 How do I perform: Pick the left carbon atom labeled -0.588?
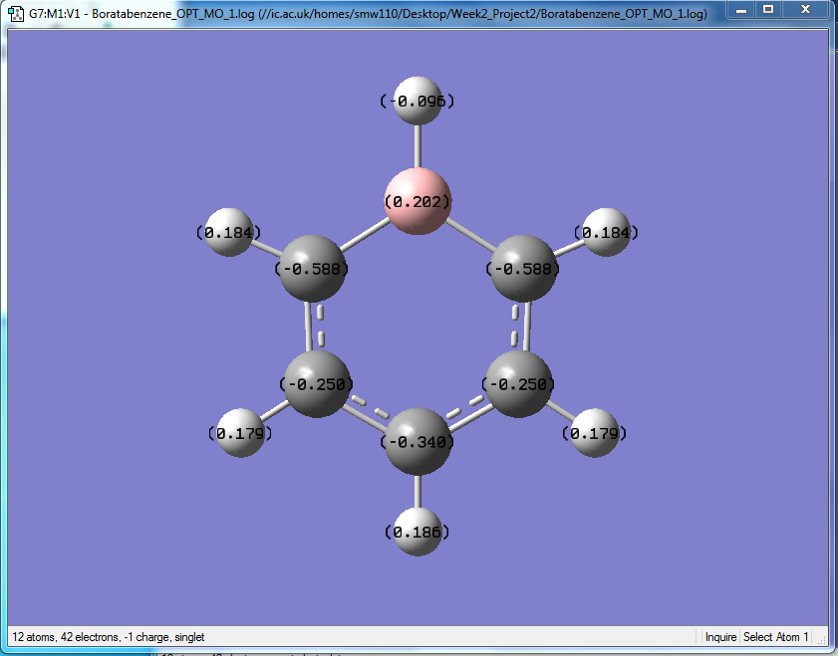pos(313,269)
